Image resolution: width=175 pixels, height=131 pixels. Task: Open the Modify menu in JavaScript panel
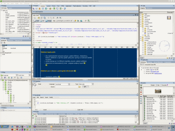pos(51,97)
